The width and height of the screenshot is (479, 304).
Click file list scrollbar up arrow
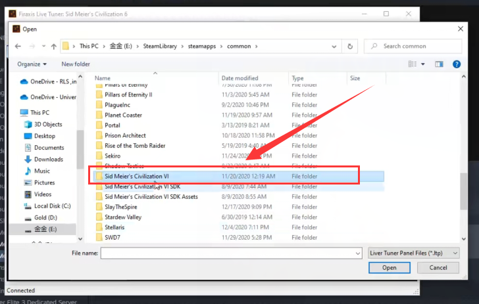pos(463,77)
